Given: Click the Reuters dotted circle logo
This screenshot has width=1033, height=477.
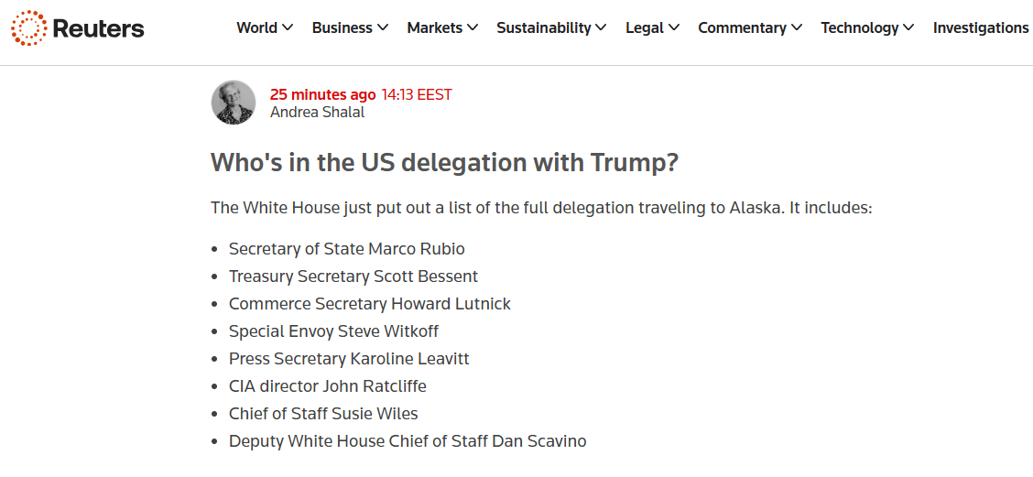Looking at the screenshot, I should [28, 28].
